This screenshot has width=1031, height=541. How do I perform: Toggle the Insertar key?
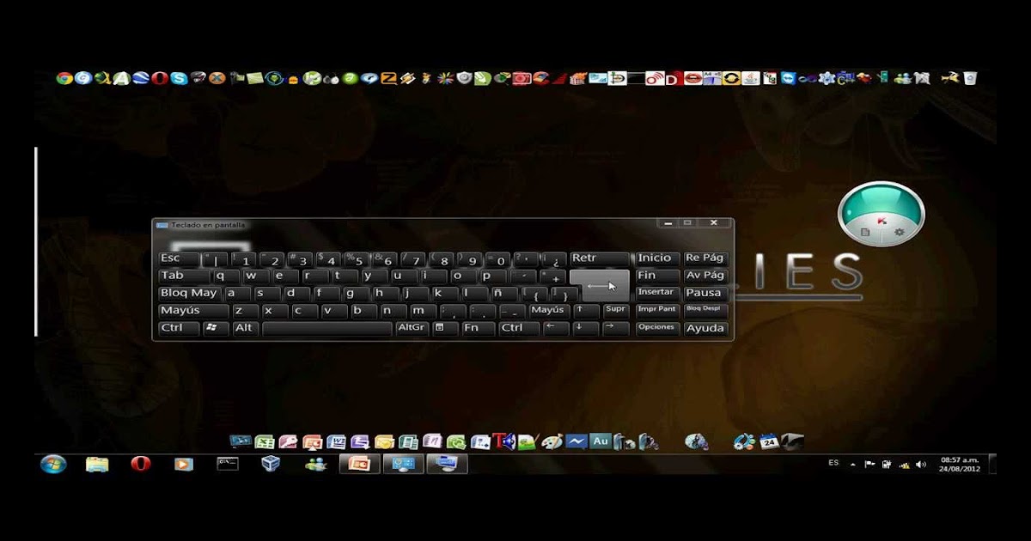(657, 293)
